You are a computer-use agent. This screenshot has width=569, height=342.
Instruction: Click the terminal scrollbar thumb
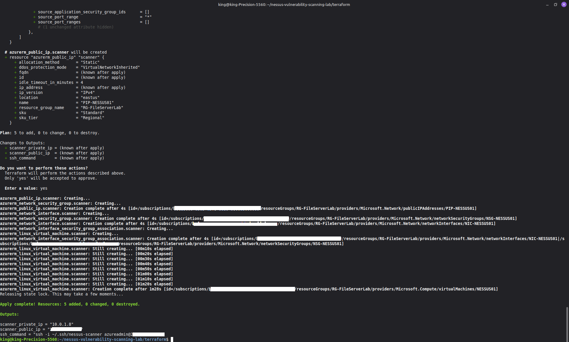click(x=567, y=324)
